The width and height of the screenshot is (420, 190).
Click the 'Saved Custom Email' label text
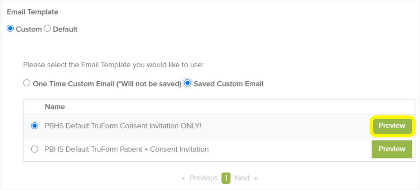[x=228, y=84]
